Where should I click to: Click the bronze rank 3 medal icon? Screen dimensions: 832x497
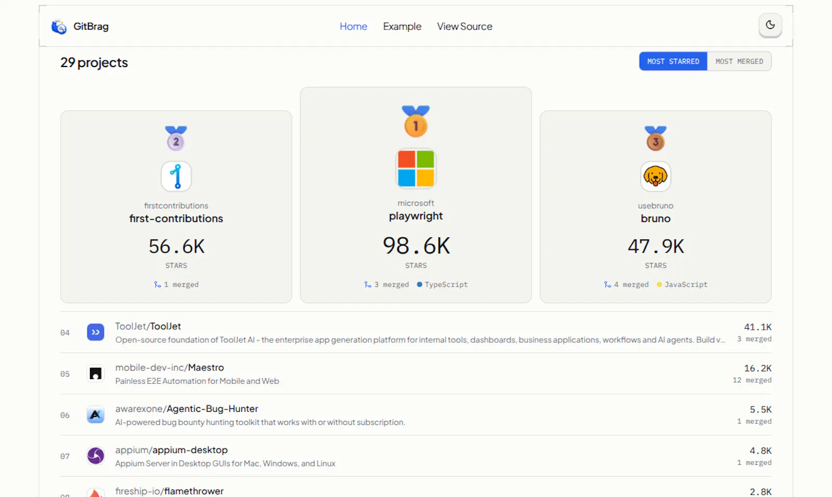click(655, 138)
